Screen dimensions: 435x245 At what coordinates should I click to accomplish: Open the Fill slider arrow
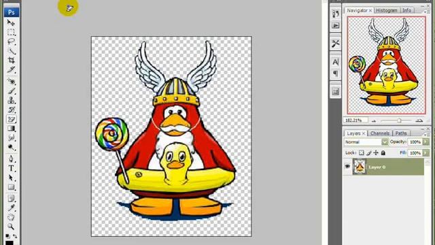[426, 152]
